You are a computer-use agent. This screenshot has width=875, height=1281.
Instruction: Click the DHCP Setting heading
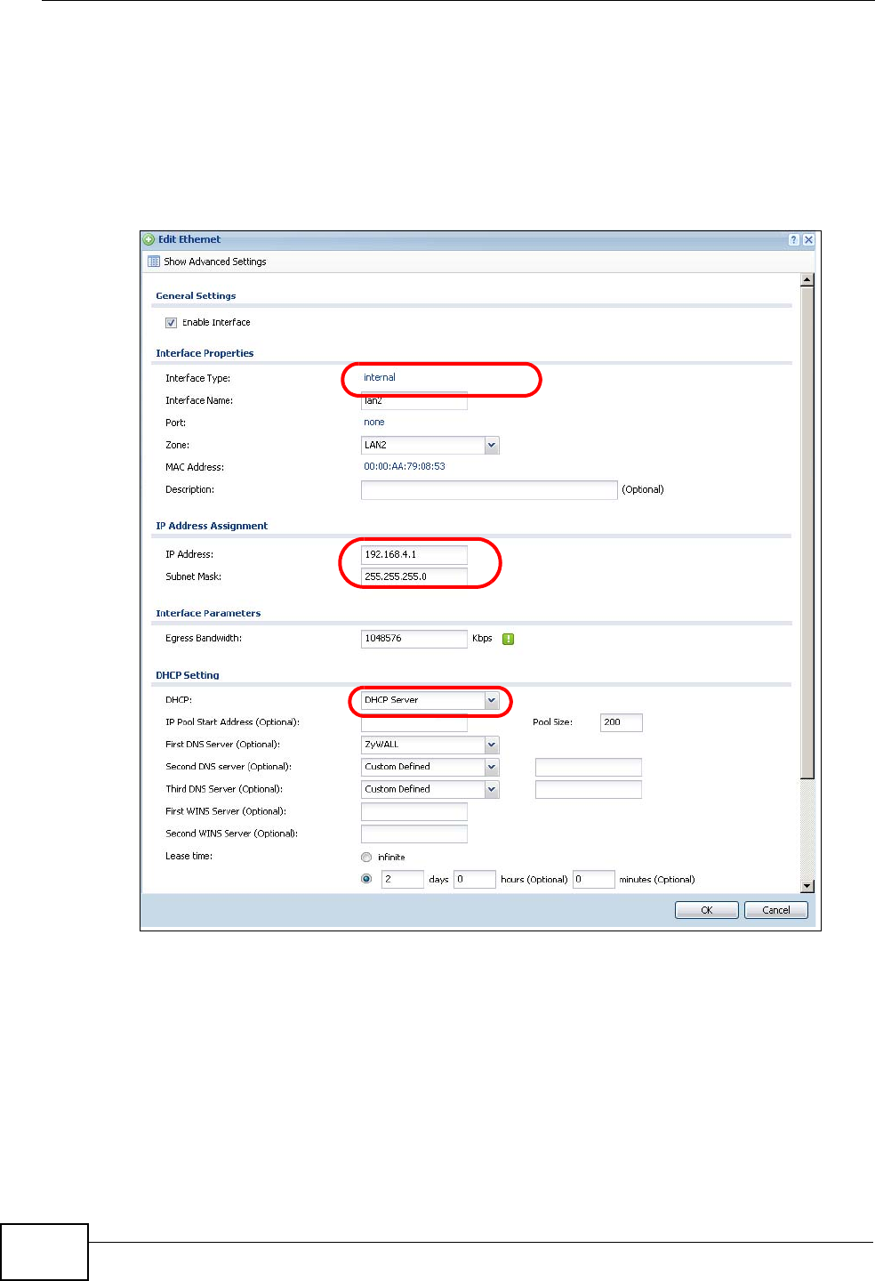point(188,675)
